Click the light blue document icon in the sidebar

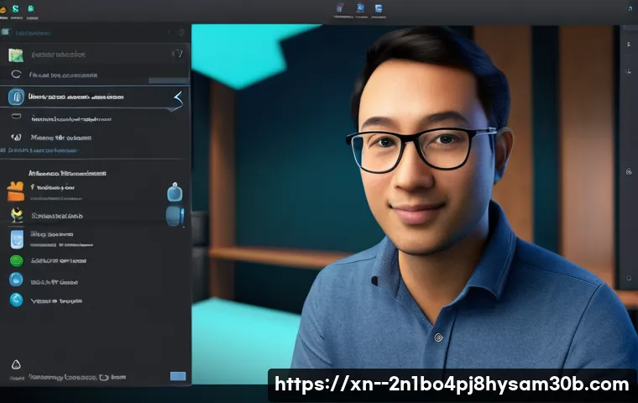[x=17, y=239]
